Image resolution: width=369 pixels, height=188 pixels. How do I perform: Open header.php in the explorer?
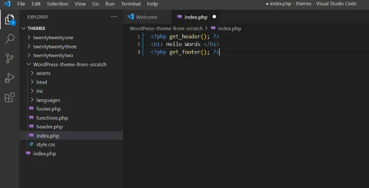pos(71,127)
